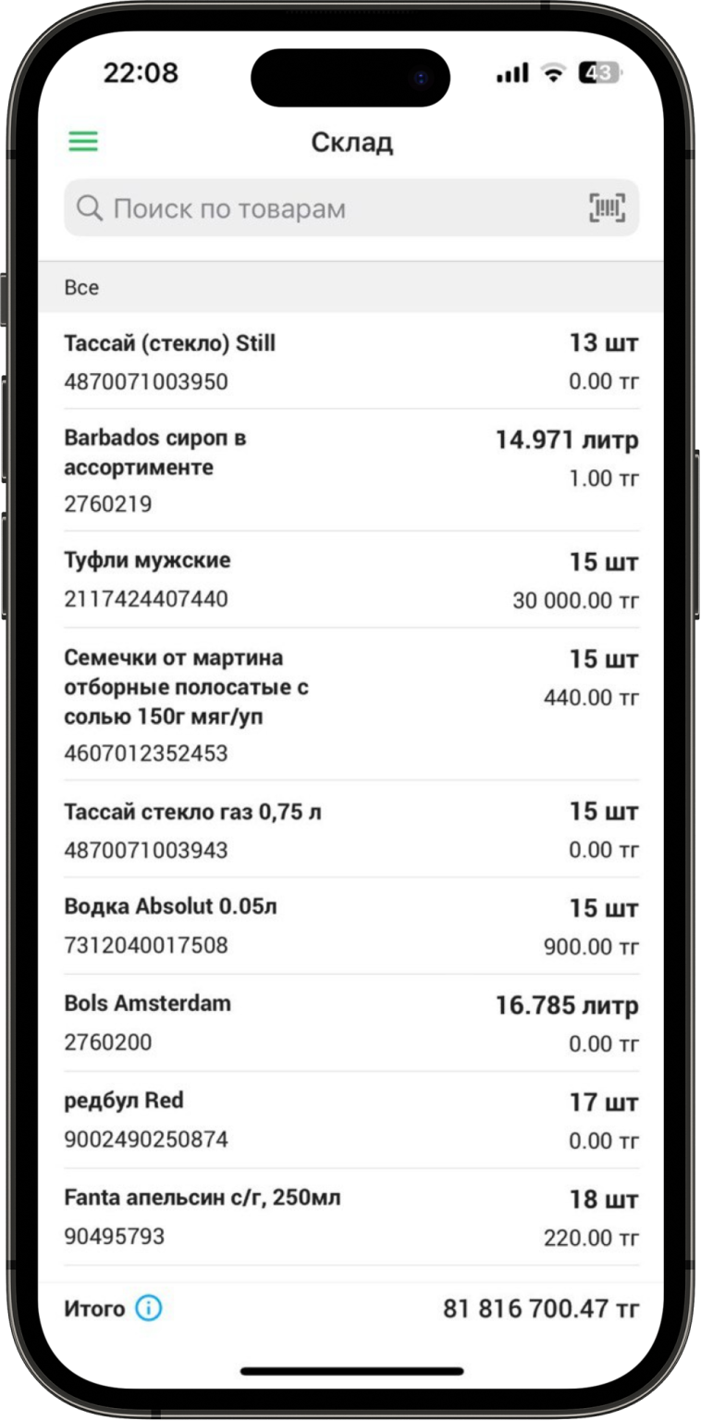Select Семечки от мартина product row

pyautogui.click(x=350, y=704)
